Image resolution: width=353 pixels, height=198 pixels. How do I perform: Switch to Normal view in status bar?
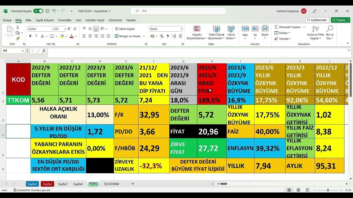[289, 190]
